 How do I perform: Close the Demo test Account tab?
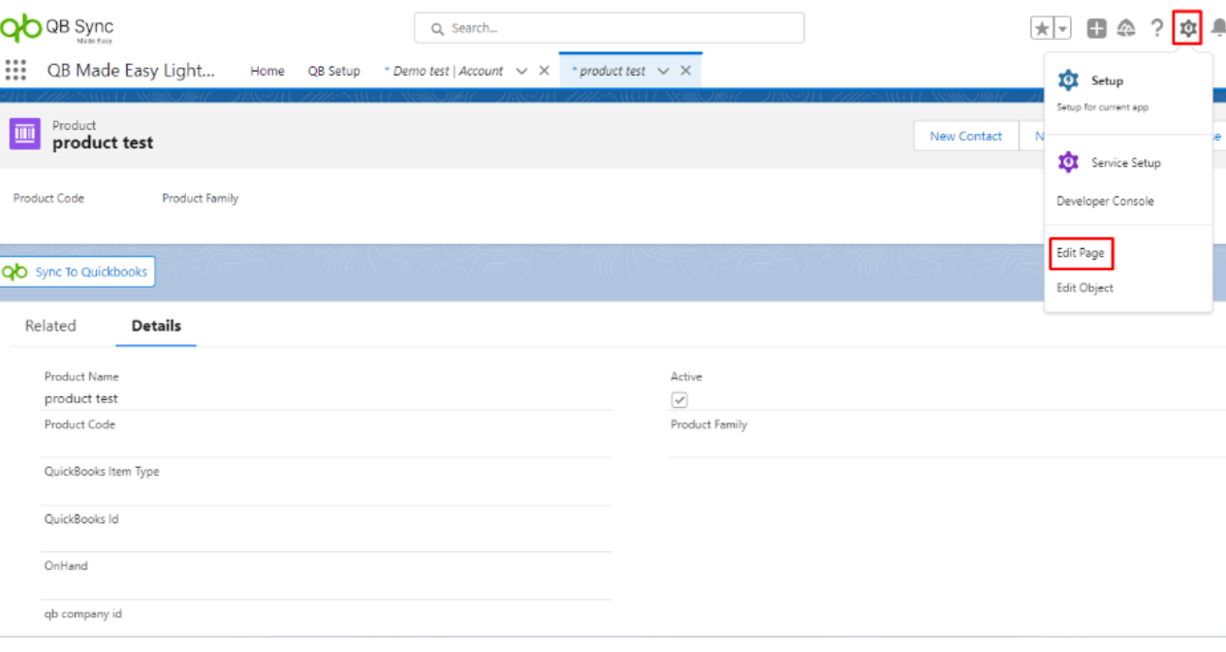coord(544,71)
